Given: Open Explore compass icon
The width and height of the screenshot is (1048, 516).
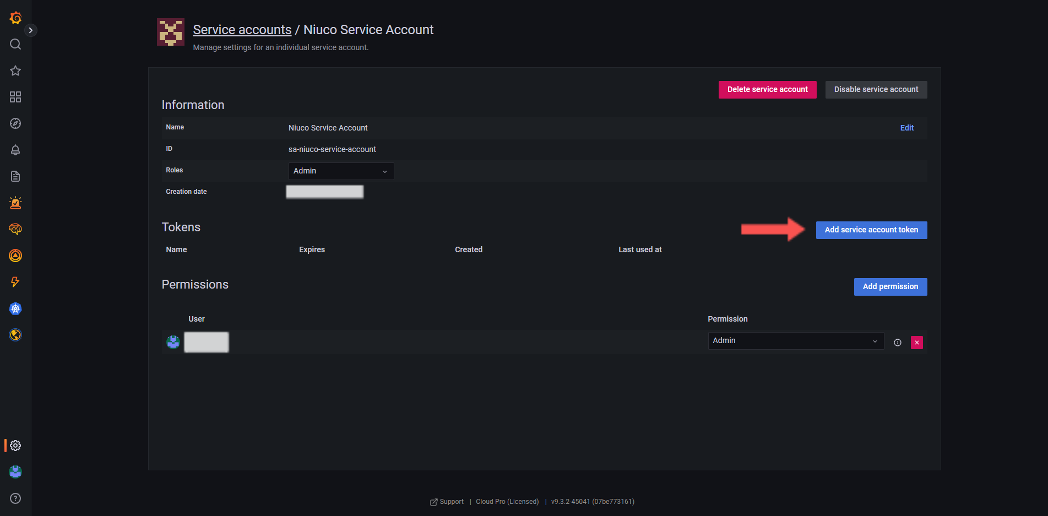Looking at the screenshot, I should 15,123.
